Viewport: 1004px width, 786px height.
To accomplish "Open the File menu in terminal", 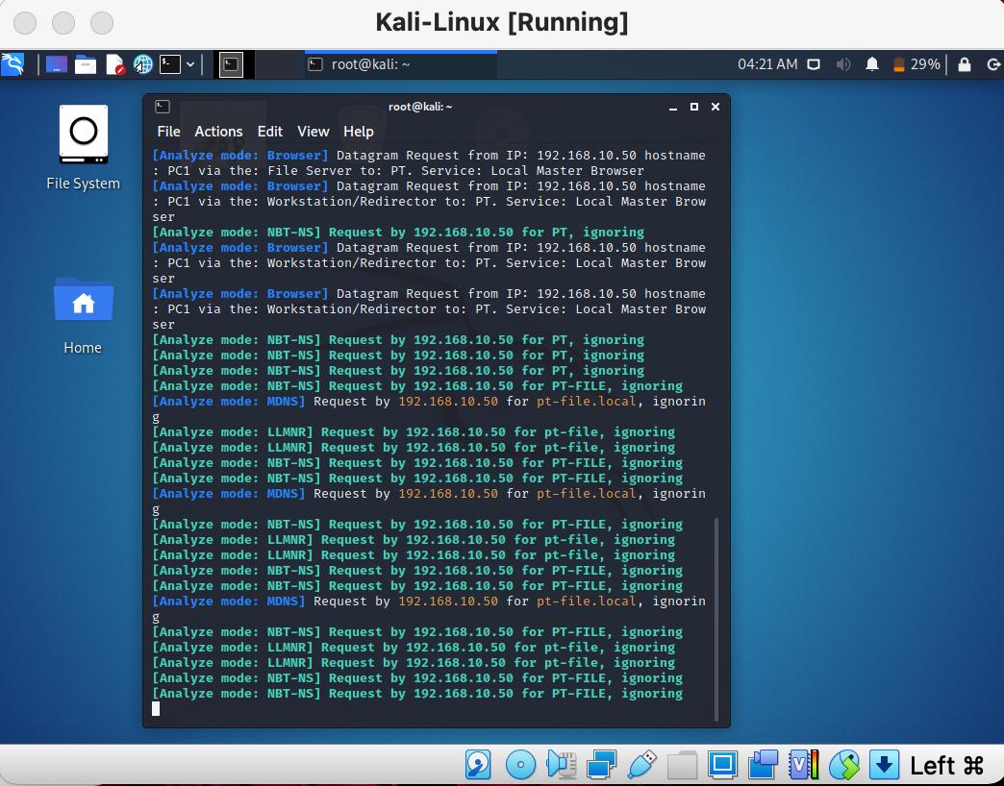I will [x=168, y=131].
